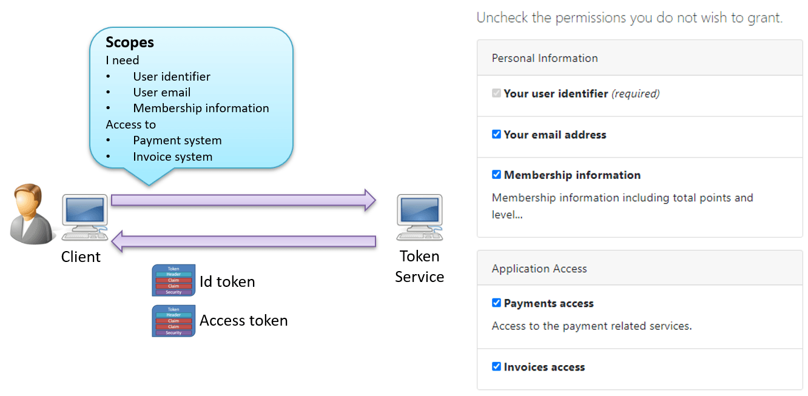The height and width of the screenshot is (396, 808).
Task: Uncheck Membership information permission
Action: pos(496,175)
